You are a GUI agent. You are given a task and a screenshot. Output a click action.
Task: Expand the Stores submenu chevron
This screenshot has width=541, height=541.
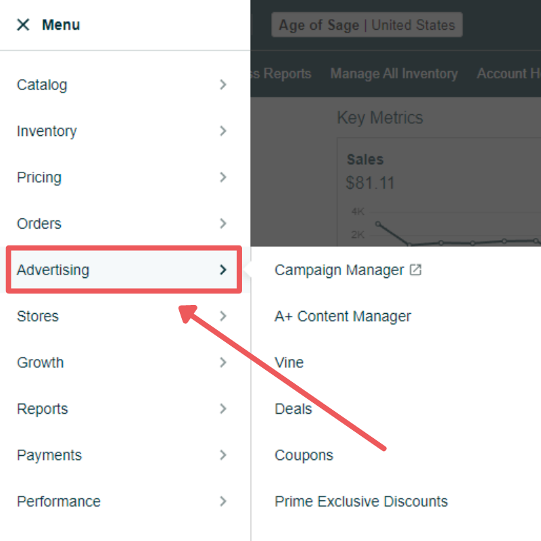click(x=223, y=316)
